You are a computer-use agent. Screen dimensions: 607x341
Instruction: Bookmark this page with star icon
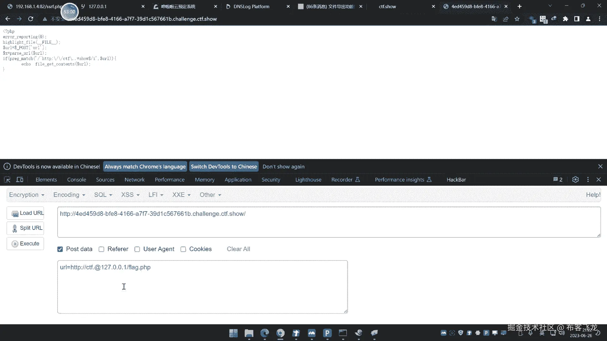tap(517, 19)
